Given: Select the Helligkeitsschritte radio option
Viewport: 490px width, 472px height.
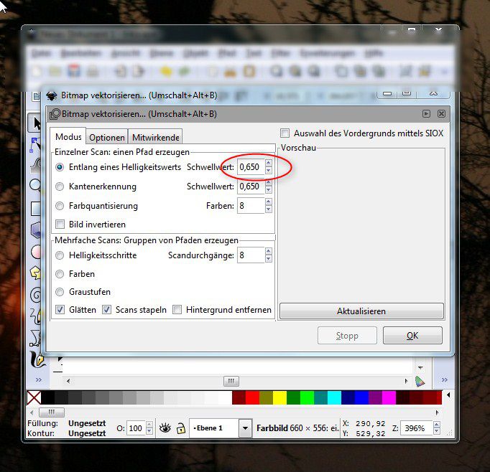Looking at the screenshot, I should [x=60, y=255].
